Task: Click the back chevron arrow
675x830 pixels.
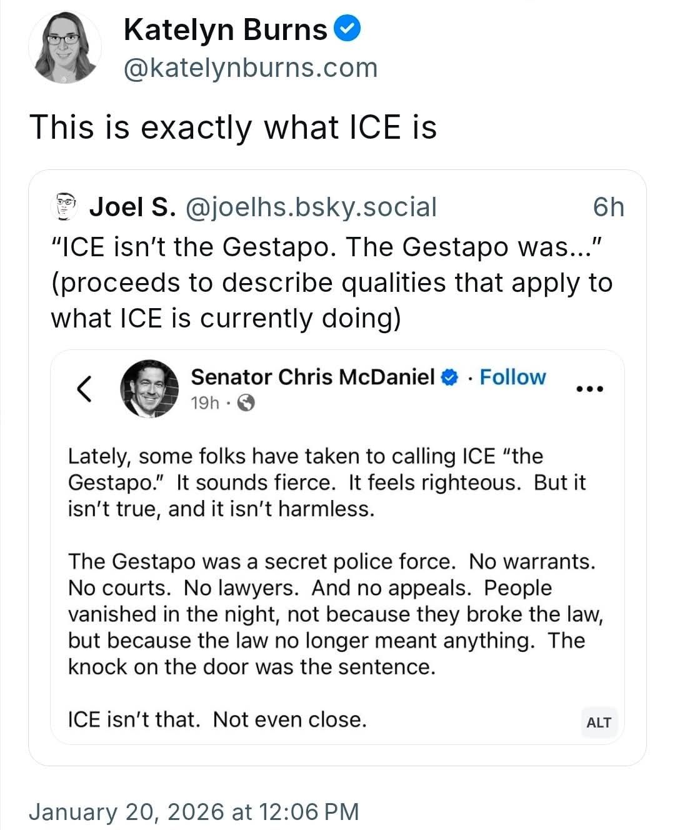Action: (x=84, y=387)
